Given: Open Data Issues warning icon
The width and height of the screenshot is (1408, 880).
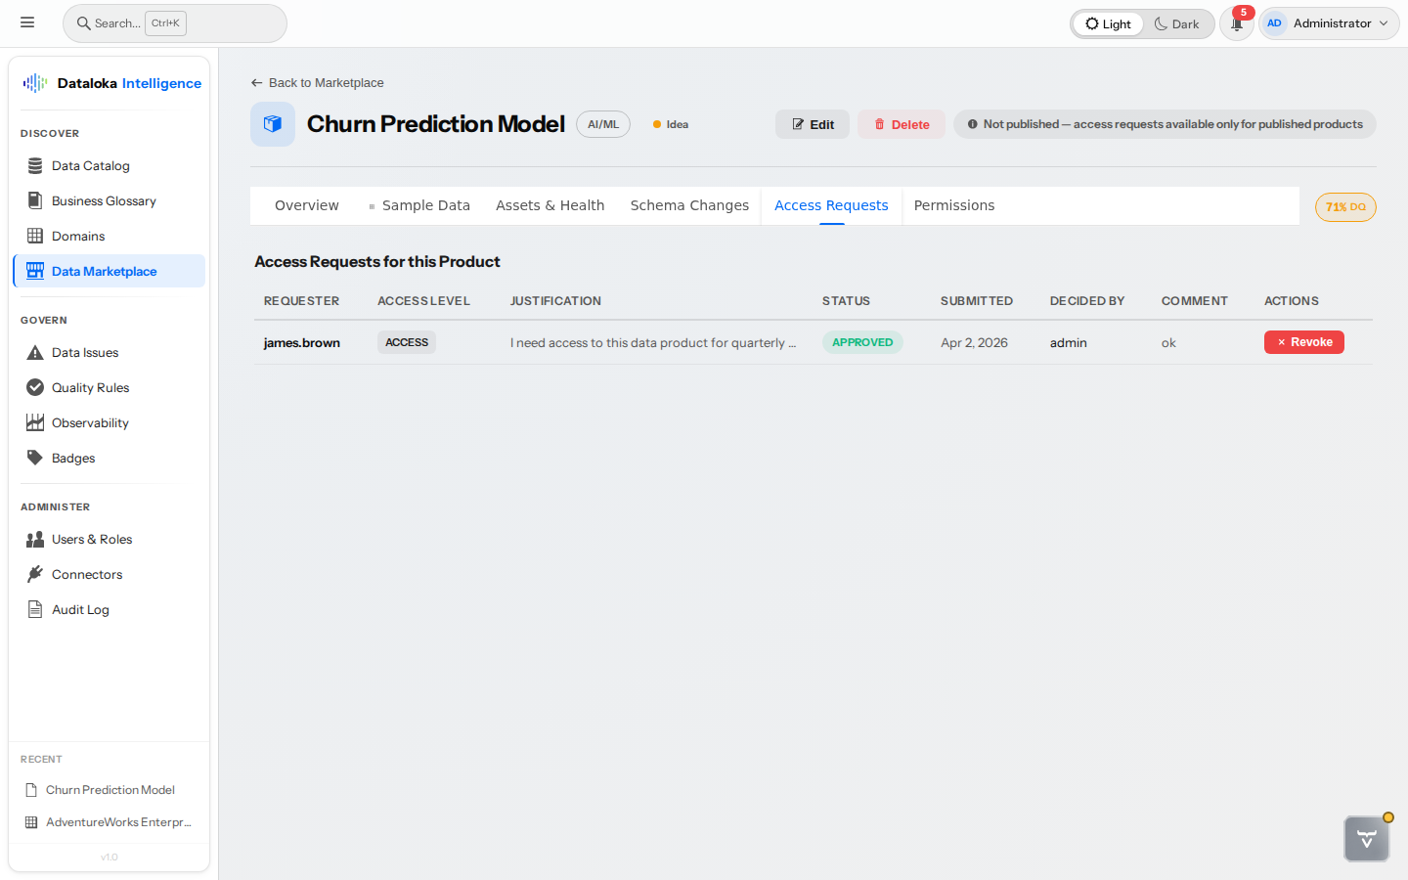Looking at the screenshot, I should [34, 352].
